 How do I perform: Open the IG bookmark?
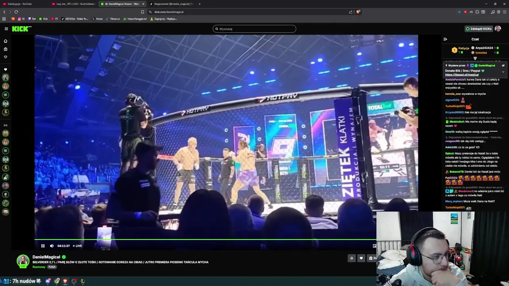22,19
